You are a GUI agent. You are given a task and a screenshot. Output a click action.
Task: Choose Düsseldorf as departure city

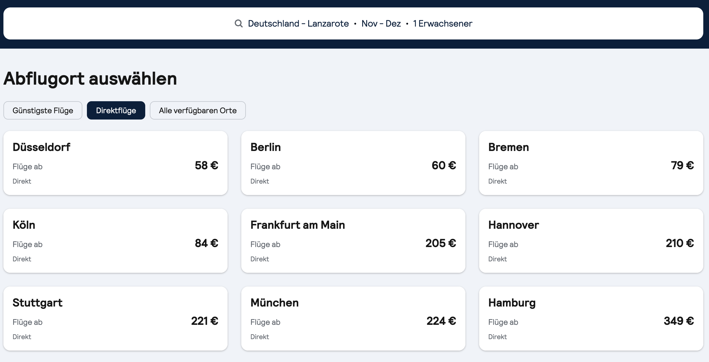pyautogui.click(x=115, y=163)
